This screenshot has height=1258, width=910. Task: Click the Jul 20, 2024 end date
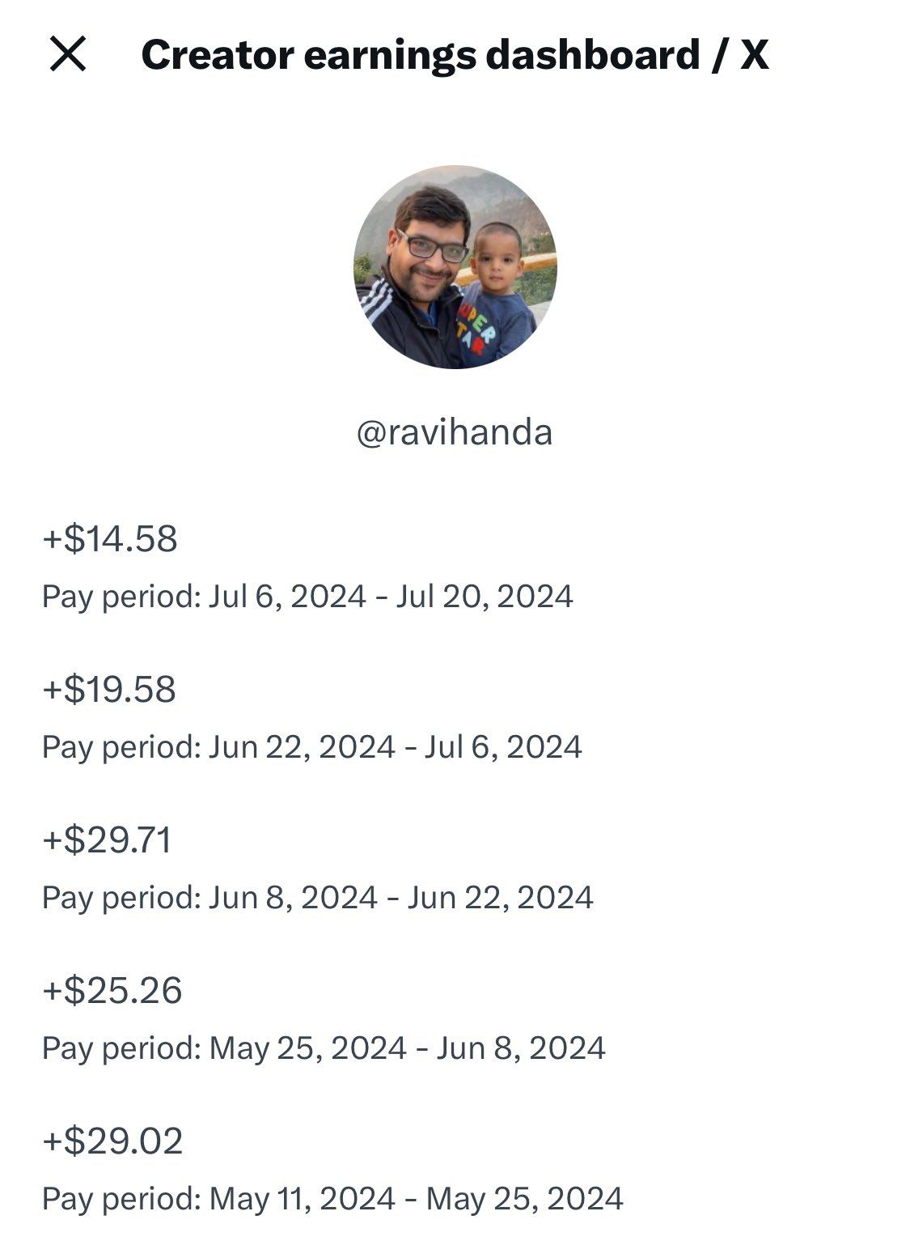tap(485, 597)
